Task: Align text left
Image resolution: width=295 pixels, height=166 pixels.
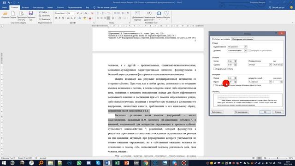Action: point(98,18)
